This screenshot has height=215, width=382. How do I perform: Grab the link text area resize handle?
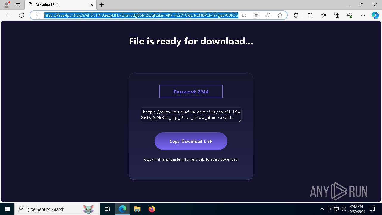240,120
